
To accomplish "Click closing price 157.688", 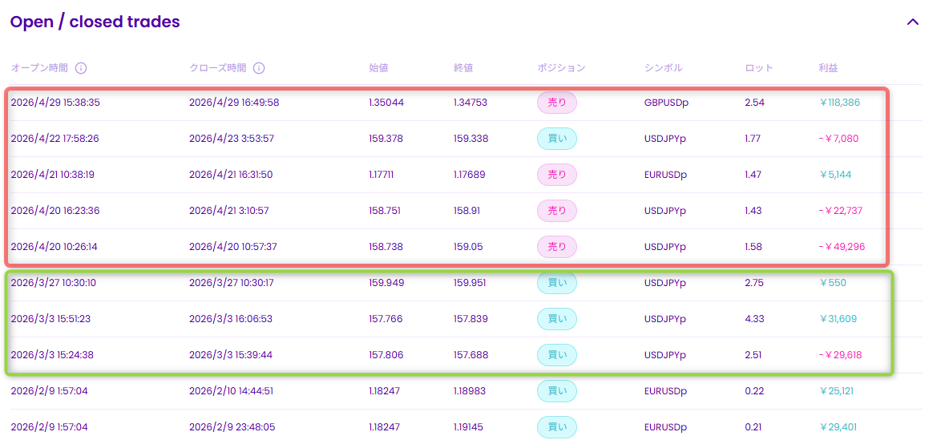I will (x=471, y=354).
